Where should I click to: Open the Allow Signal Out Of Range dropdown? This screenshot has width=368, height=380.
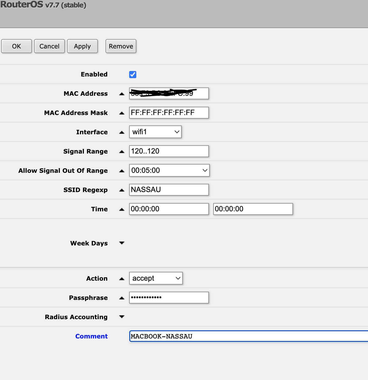point(169,170)
